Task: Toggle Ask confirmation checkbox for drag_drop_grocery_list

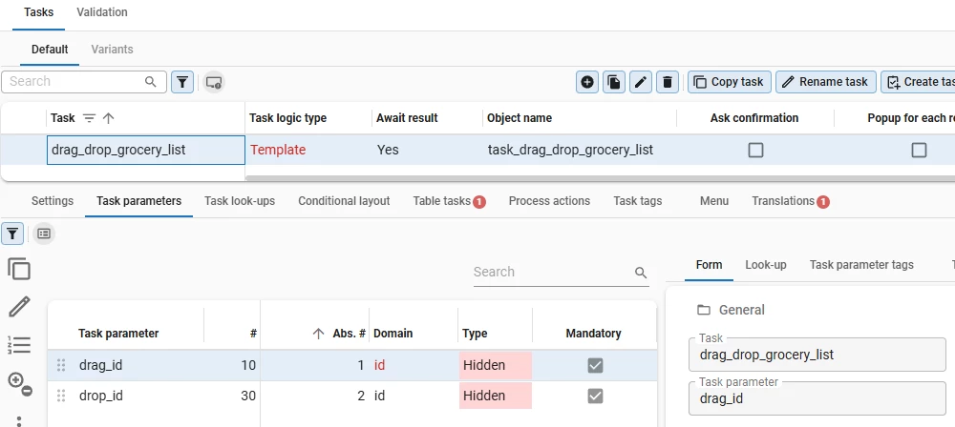Action: [x=755, y=150]
